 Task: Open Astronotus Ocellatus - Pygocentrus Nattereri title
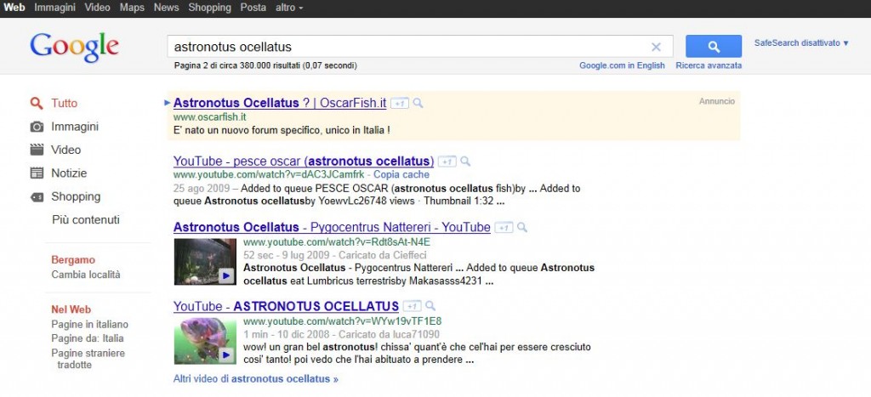click(x=332, y=228)
